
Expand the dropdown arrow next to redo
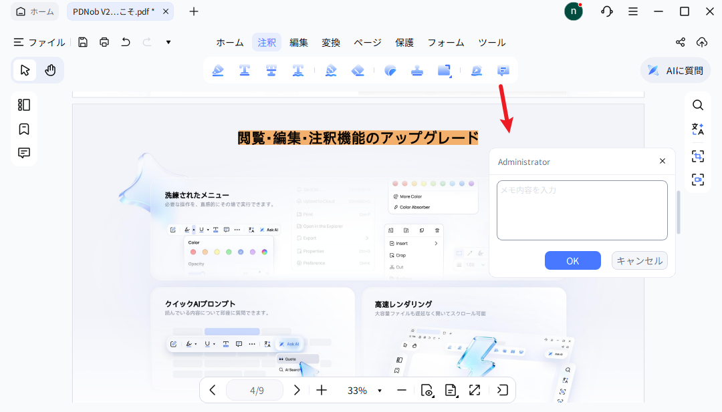168,41
